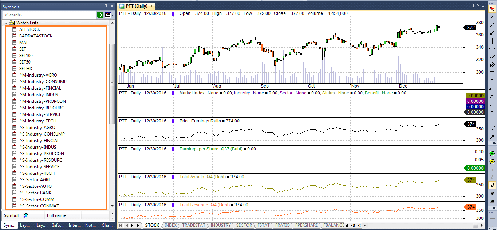Select the abc text tool
This screenshot has width=497, height=230.
click(x=492, y=89)
